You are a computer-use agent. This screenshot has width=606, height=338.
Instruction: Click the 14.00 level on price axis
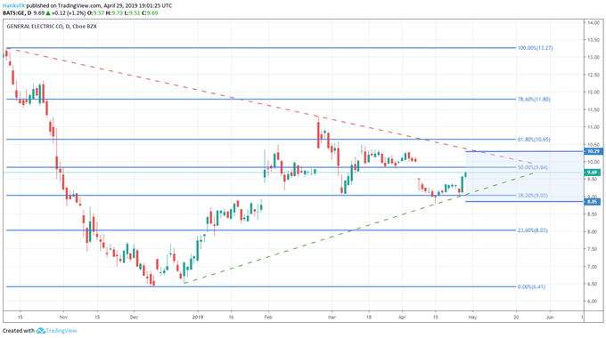point(594,23)
